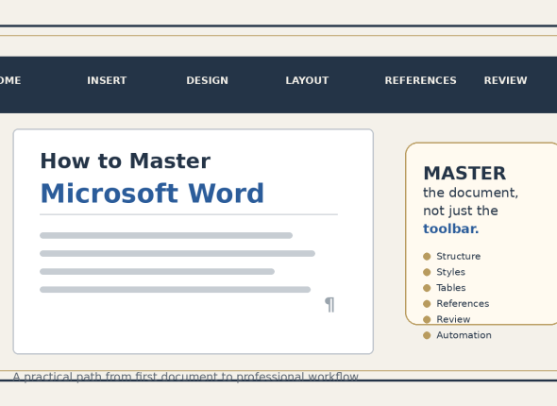Switch to the DESIGN tab
This screenshot has width=557, height=406.
point(207,80)
